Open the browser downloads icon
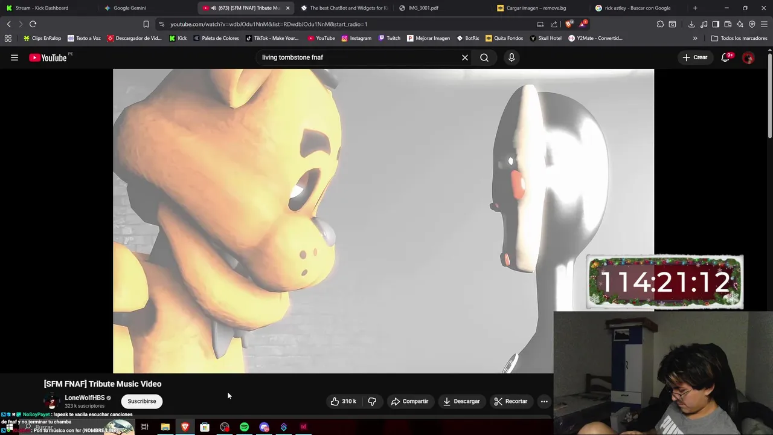Screen dimensions: 773x435 click(691, 24)
